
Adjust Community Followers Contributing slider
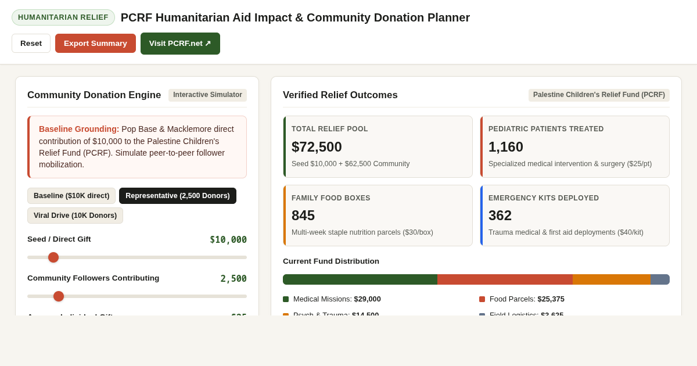(137, 296)
